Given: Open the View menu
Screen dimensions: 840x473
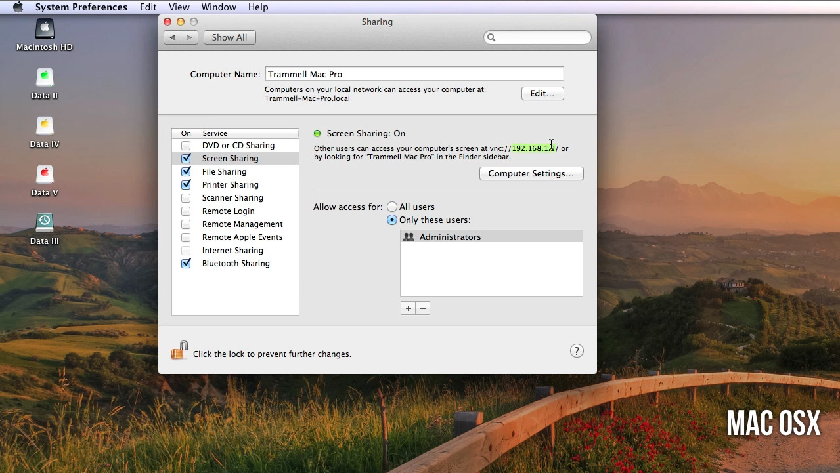Looking at the screenshot, I should (179, 7).
